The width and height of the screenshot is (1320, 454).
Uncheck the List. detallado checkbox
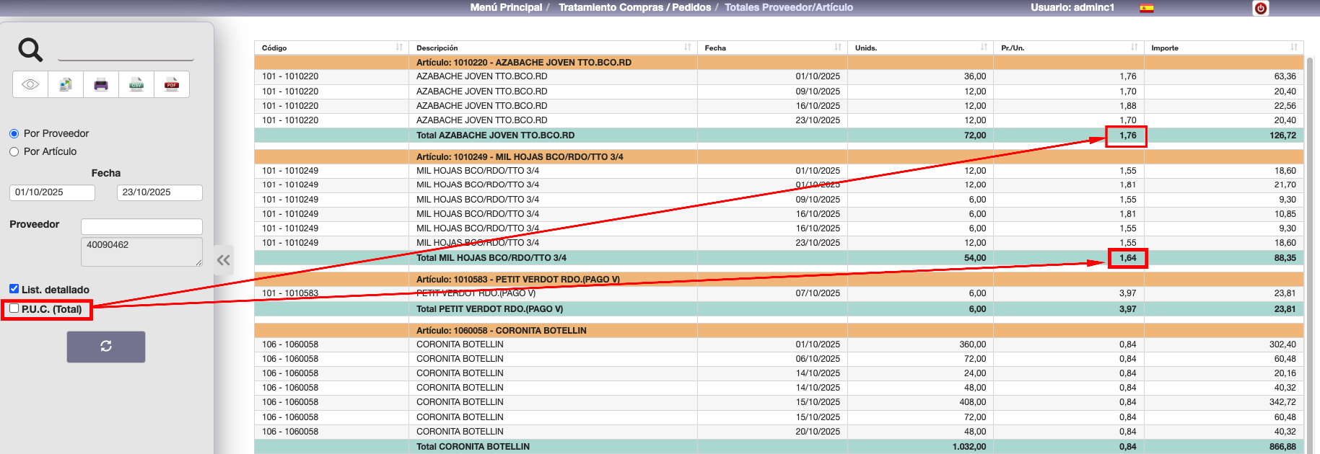(x=14, y=289)
